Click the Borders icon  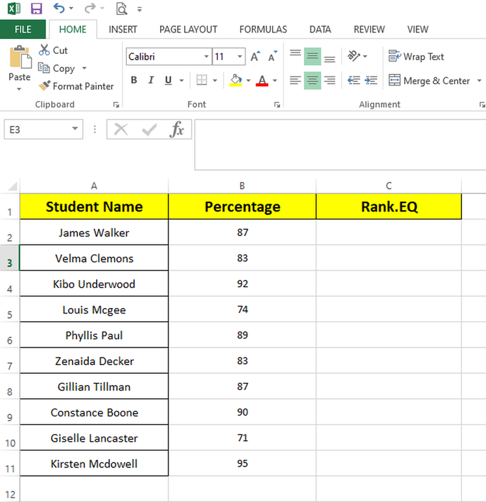(x=202, y=80)
